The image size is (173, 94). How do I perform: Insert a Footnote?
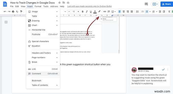(43, 34)
